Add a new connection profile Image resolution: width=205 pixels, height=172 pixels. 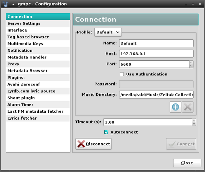(x=176, y=107)
